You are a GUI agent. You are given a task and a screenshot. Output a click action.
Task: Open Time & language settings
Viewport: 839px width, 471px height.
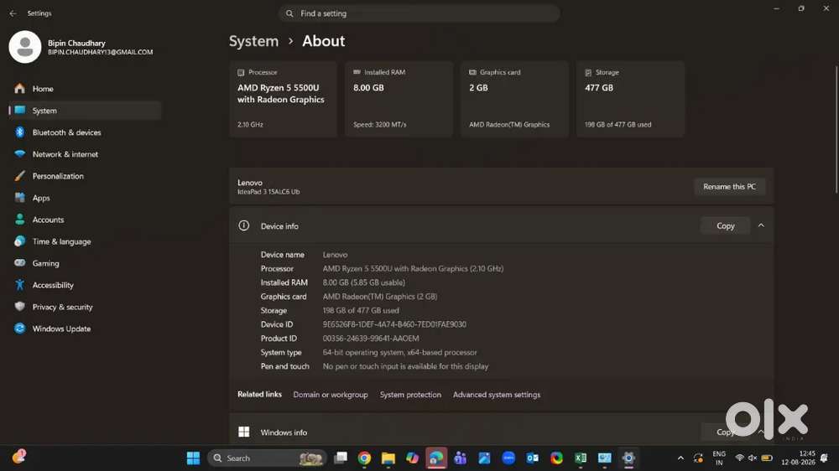pos(85,241)
